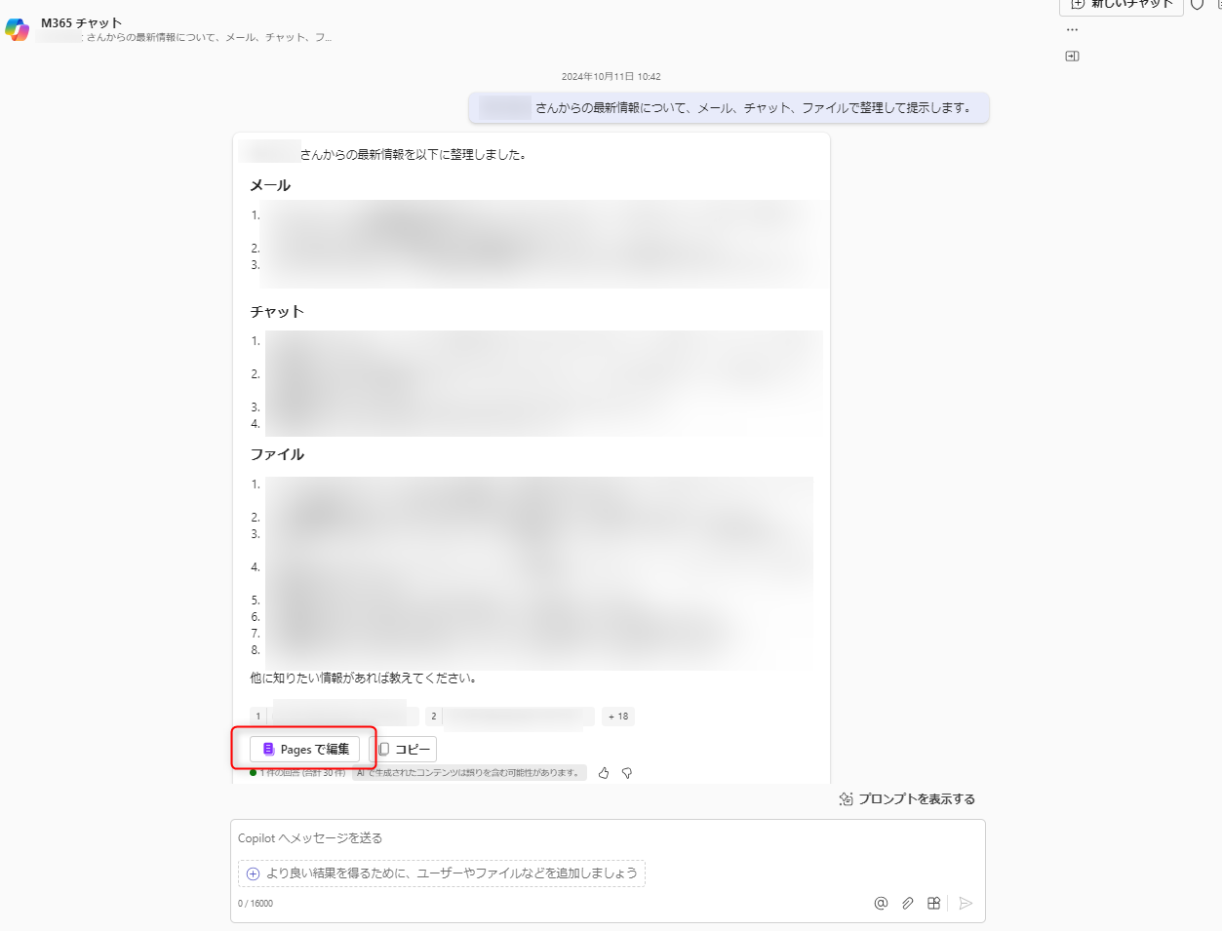Expand the + 18 additional references
This screenshot has width=1222, height=931.
pos(618,717)
